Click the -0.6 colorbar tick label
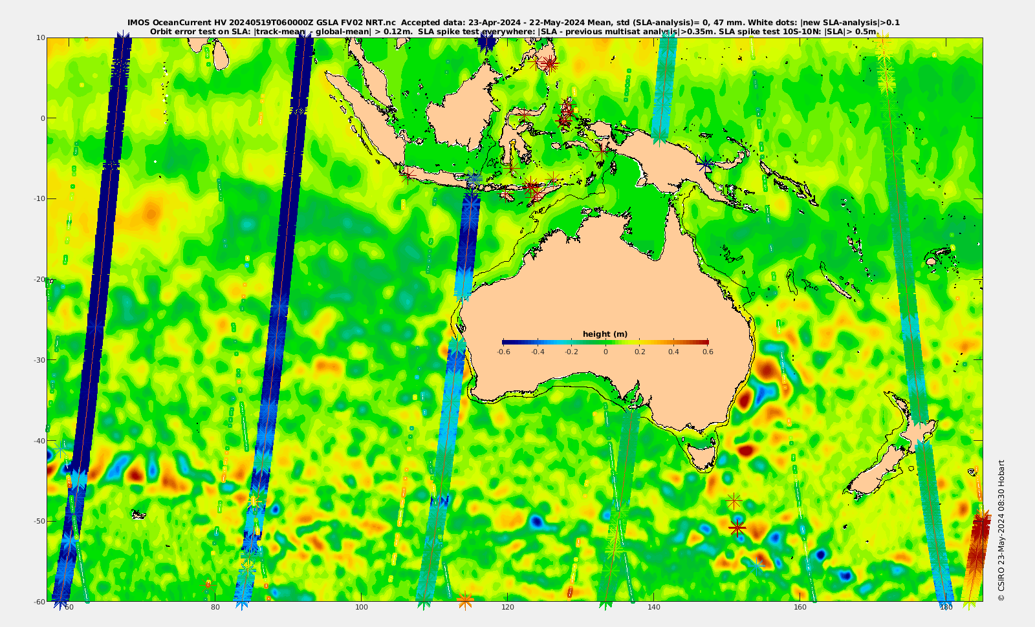This screenshot has height=627, width=1035. click(503, 352)
